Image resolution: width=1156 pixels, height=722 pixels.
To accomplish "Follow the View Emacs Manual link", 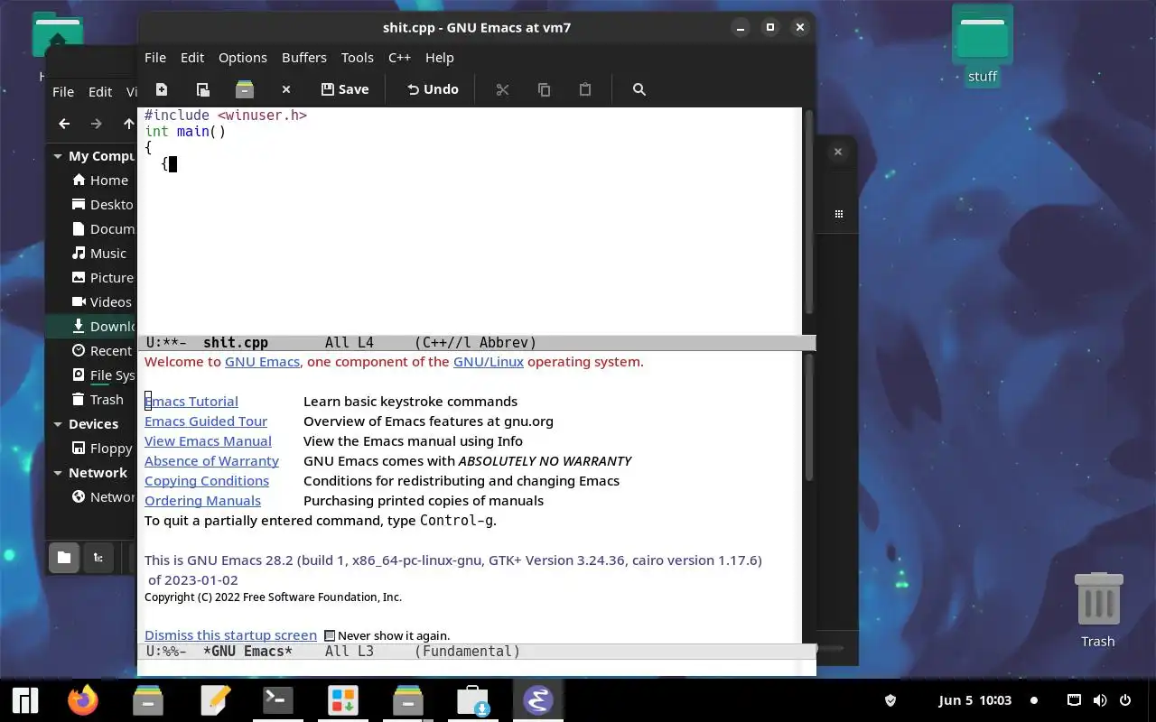I will [x=208, y=441].
